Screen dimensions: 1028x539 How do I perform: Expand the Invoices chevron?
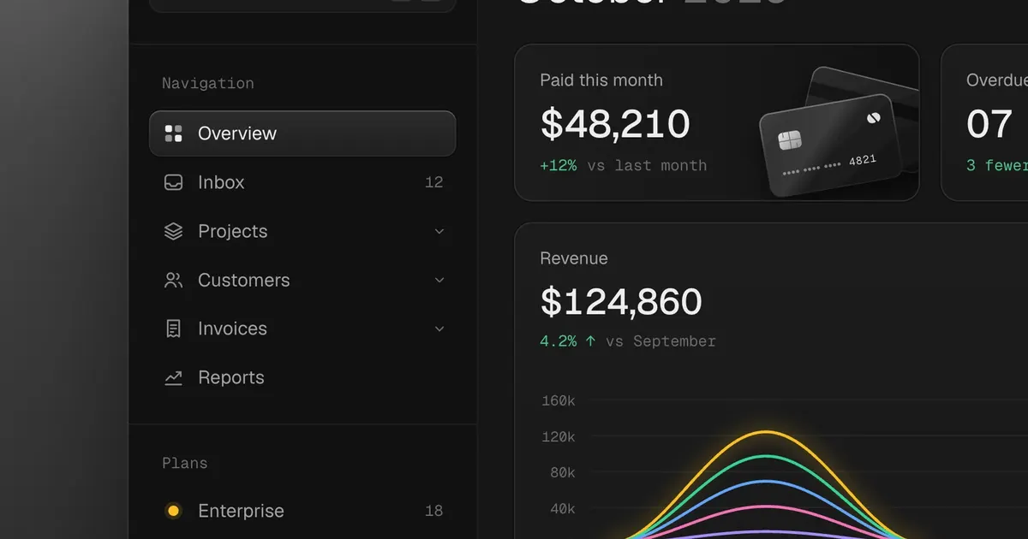click(x=439, y=329)
